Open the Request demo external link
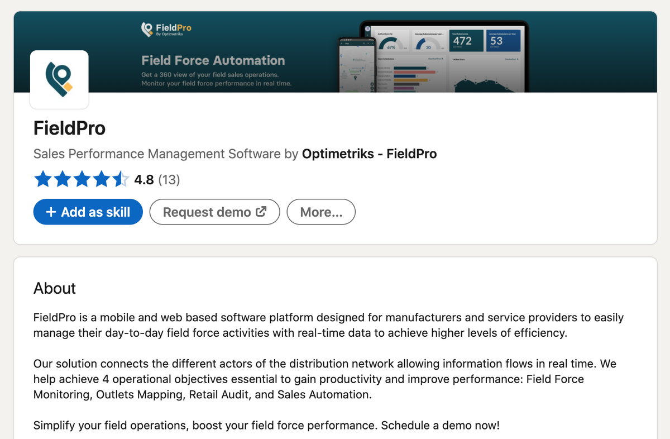Viewport: 670px width, 439px height. click(x=214, y=212)
